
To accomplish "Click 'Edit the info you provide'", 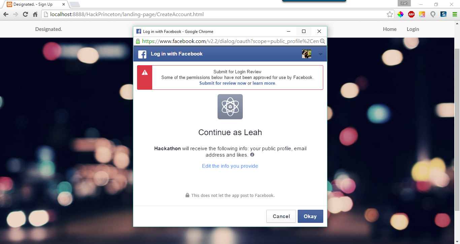I will (x=230, y=166).
